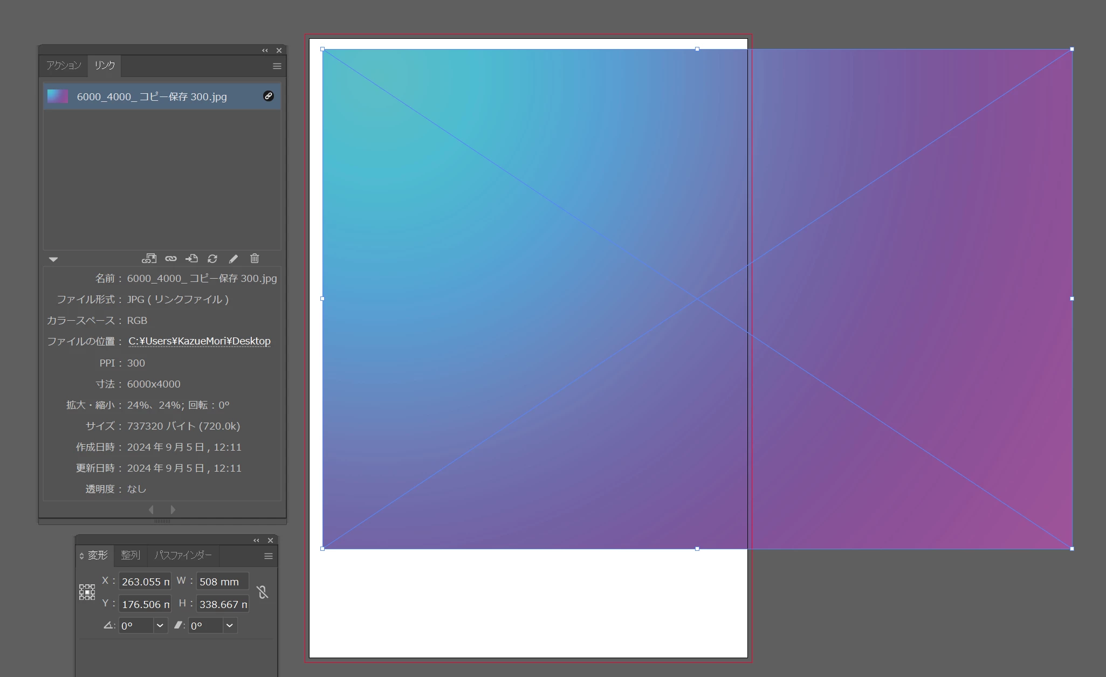Click the Update Link refresh icon
The height and width of the screenshot is (677, 1106).
pos(212,259)
